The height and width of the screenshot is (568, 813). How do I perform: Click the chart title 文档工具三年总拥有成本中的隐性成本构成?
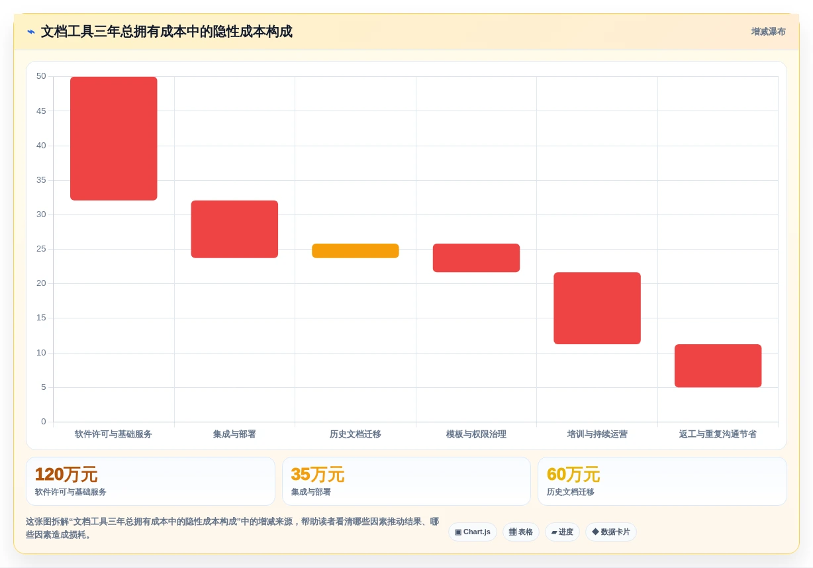(x=166, y=32)
